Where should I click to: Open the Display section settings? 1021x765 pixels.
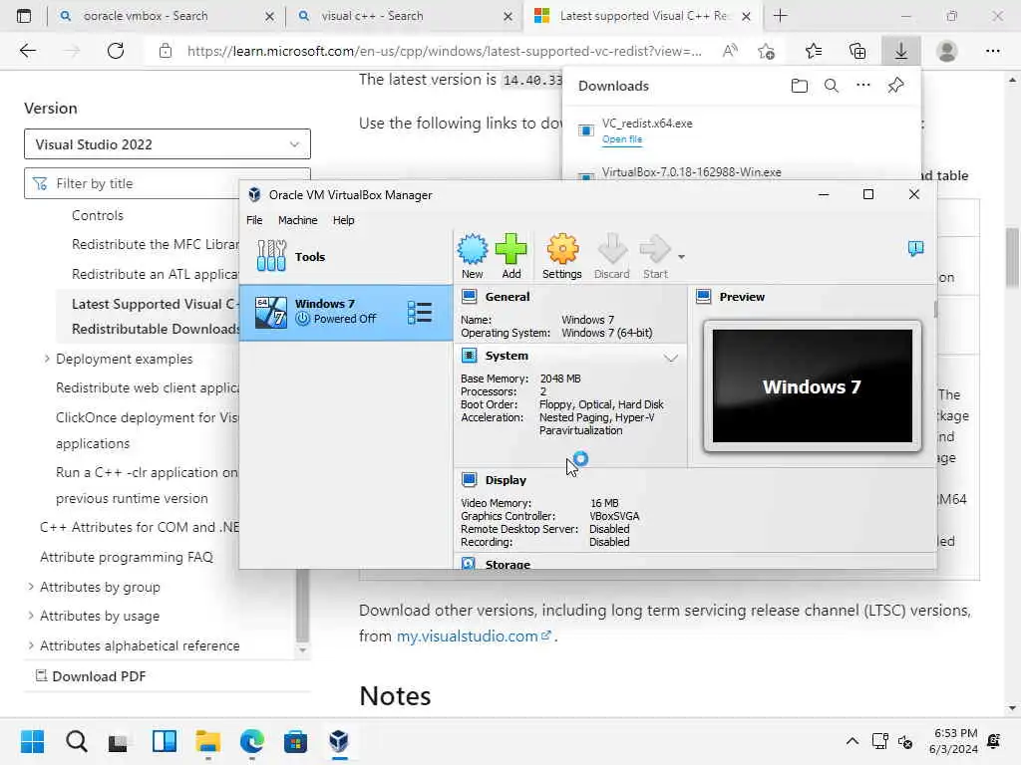coord(506,480)
